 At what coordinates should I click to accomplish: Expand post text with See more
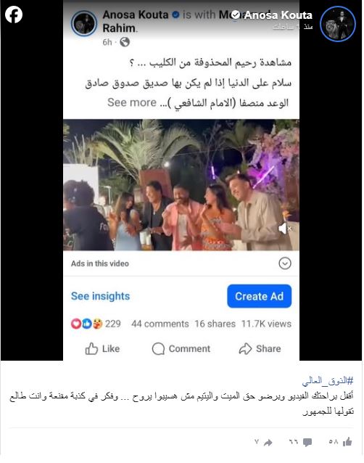pos(132,102)
